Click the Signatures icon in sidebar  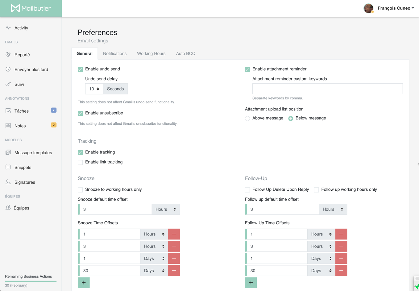(x=8, y=182)
